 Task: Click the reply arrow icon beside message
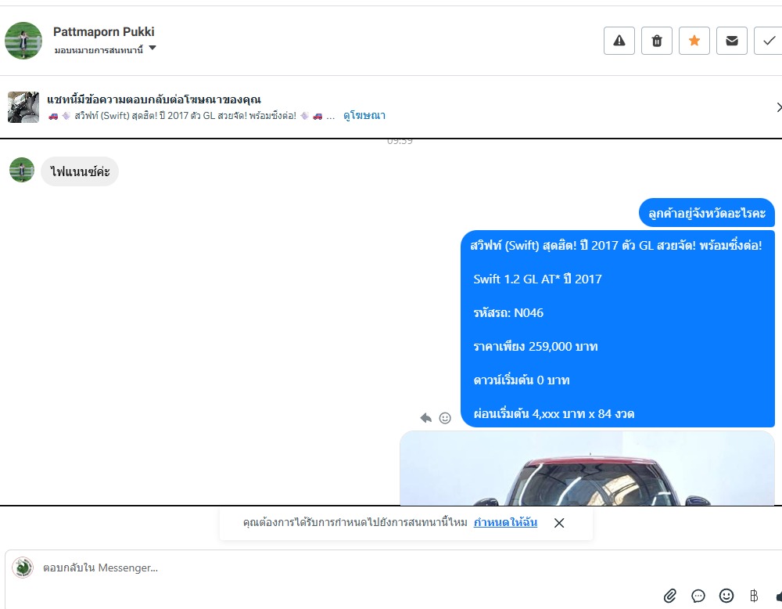[x=425, y=418]
